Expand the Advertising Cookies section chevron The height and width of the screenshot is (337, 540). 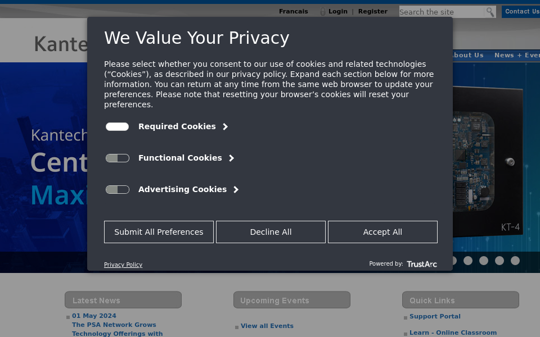[x=236, y=190]
